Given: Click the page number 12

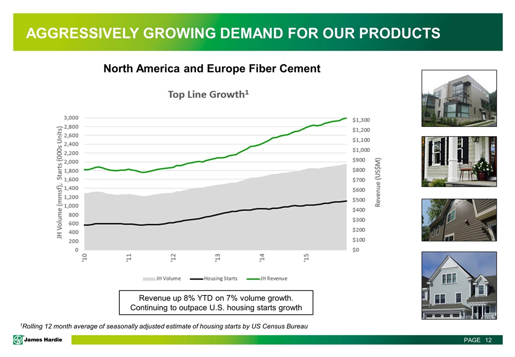Looking at the screenshot, I should (489, 340).
